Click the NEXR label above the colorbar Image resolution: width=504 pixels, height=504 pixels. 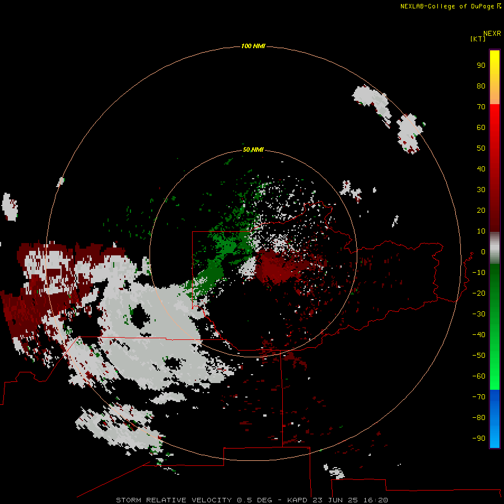[x=492, y=34]
